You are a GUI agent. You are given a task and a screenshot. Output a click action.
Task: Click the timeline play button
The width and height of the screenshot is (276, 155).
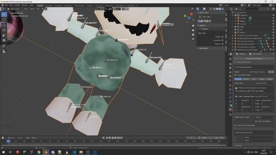(116, 138)
